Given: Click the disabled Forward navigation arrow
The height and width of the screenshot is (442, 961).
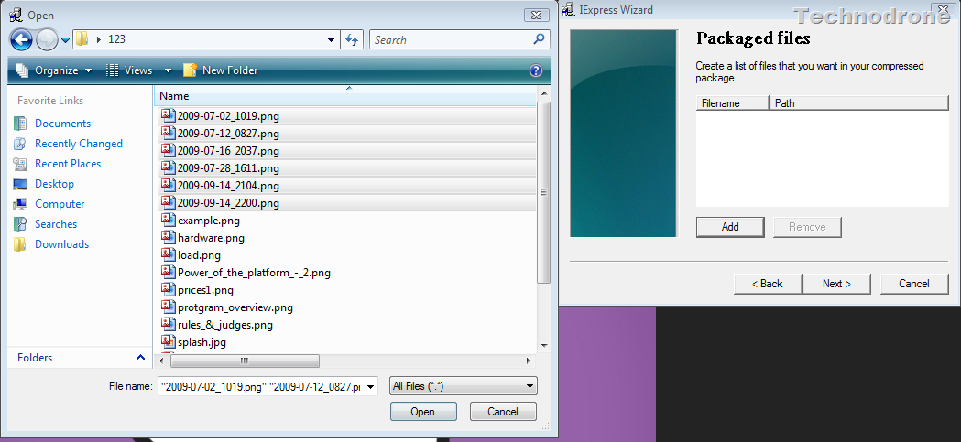Looking at the screenshot, I should point(47,40).
